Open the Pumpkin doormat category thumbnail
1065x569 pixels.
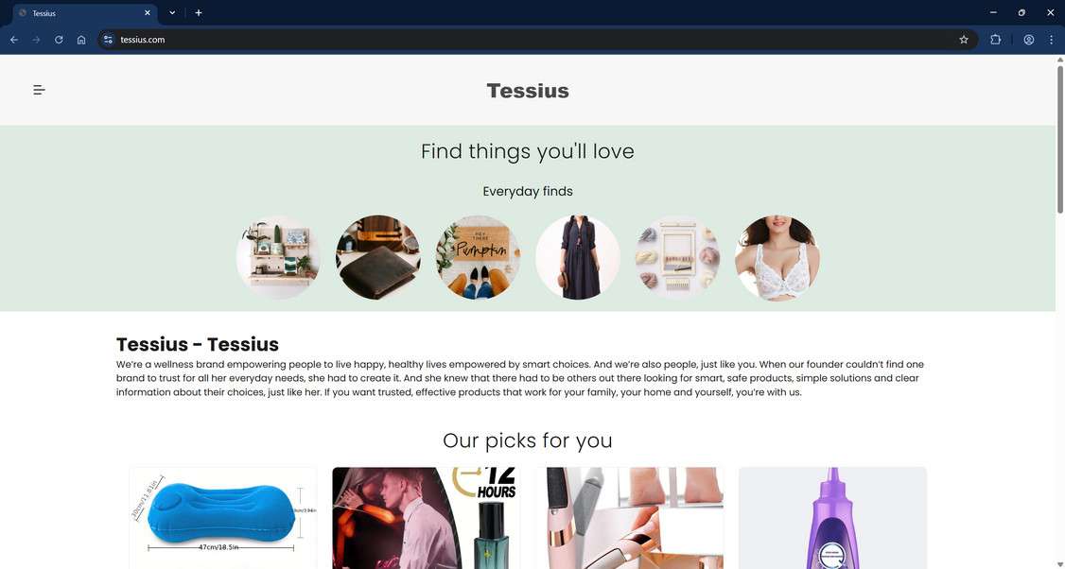coord(479,257)
